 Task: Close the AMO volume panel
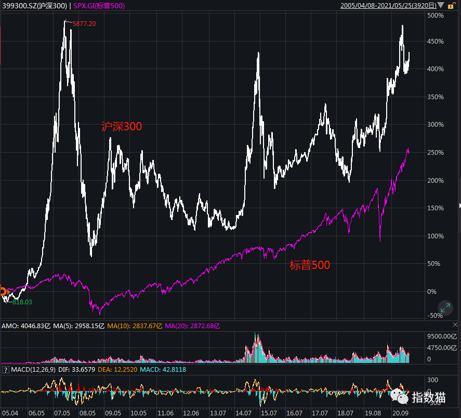coord(455,325)
